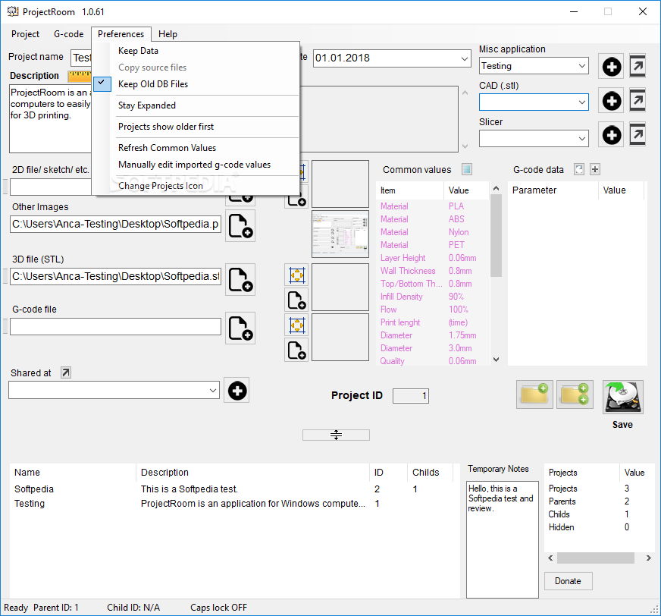Click the Other Images file path field
Screen dimensions: 661x616
click(115, 224)
